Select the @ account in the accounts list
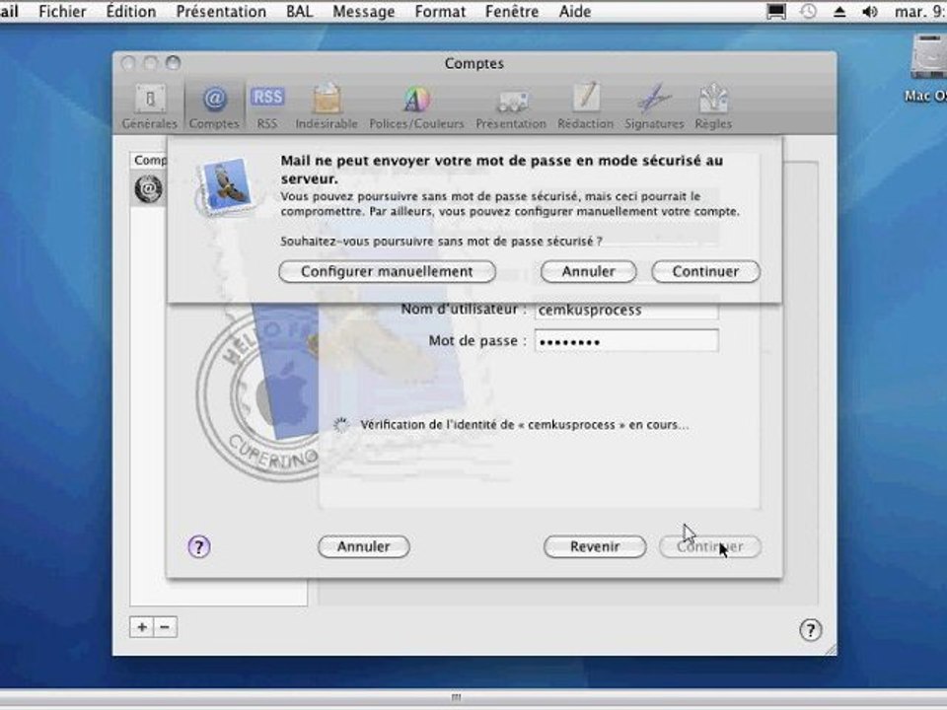This screenshot has height=710, width=947. tap(148, 188)
